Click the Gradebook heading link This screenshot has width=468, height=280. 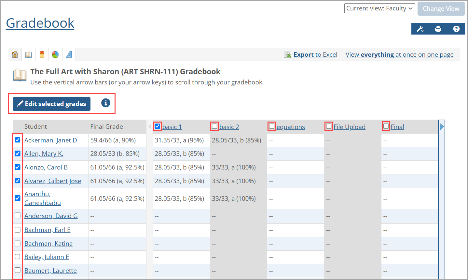click(40, 23)
